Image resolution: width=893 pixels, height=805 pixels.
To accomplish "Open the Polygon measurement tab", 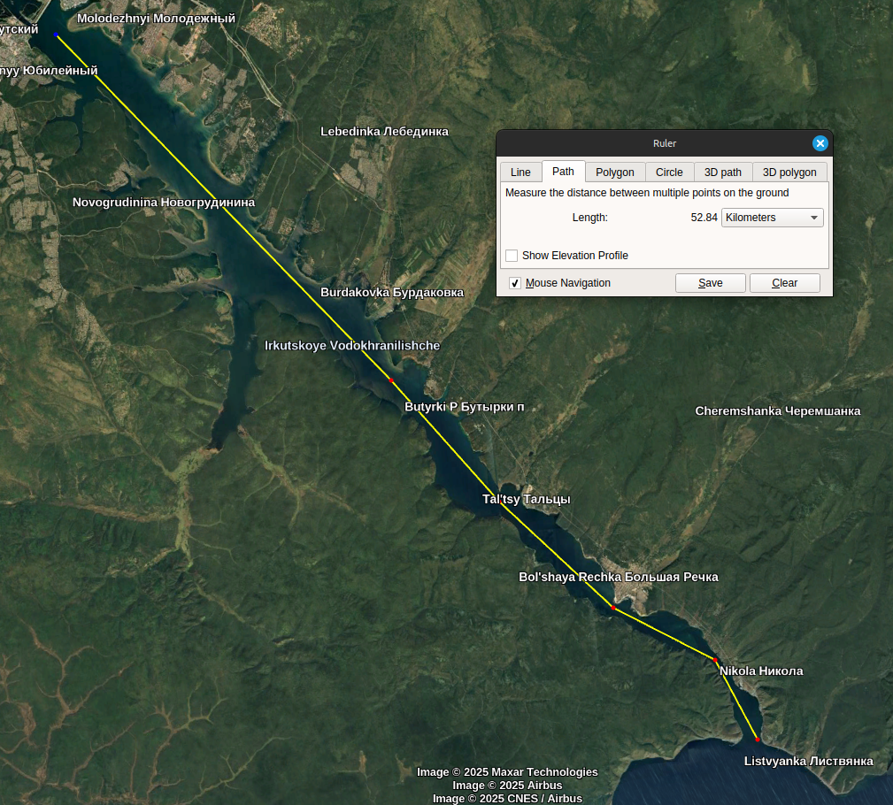I will (614, 172).
